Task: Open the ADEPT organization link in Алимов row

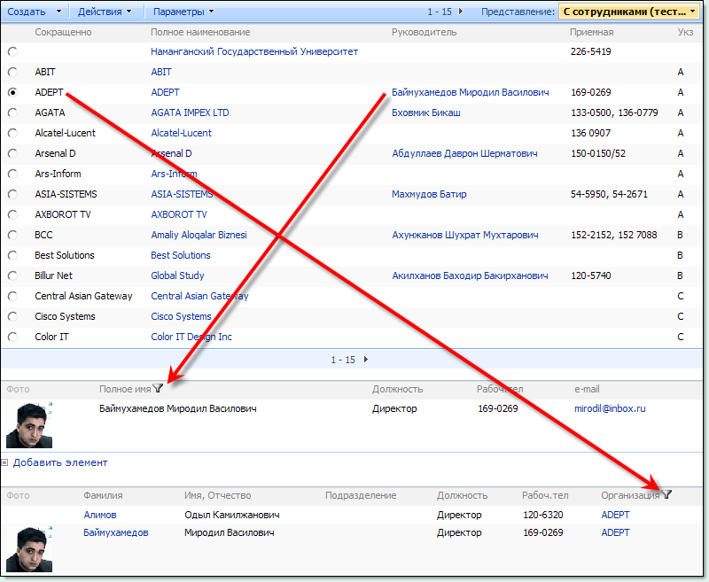Action: [x=615, y=515]
